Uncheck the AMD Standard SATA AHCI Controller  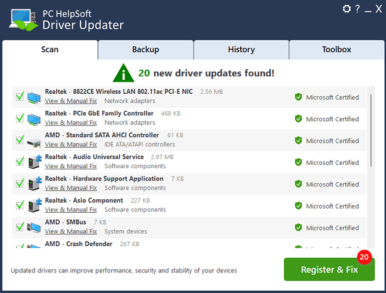(x=20, y=139)
